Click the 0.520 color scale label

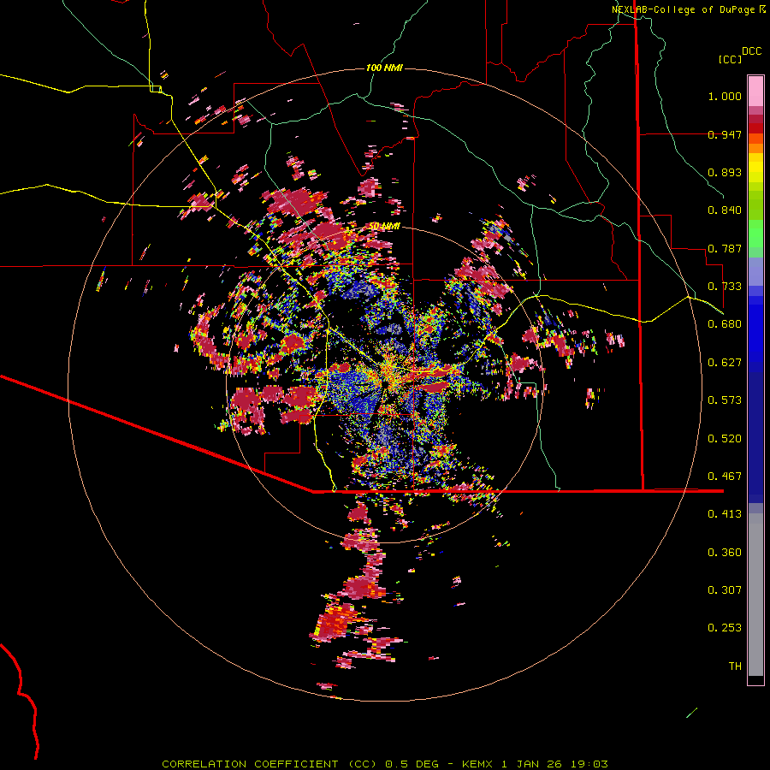[725, 439]
